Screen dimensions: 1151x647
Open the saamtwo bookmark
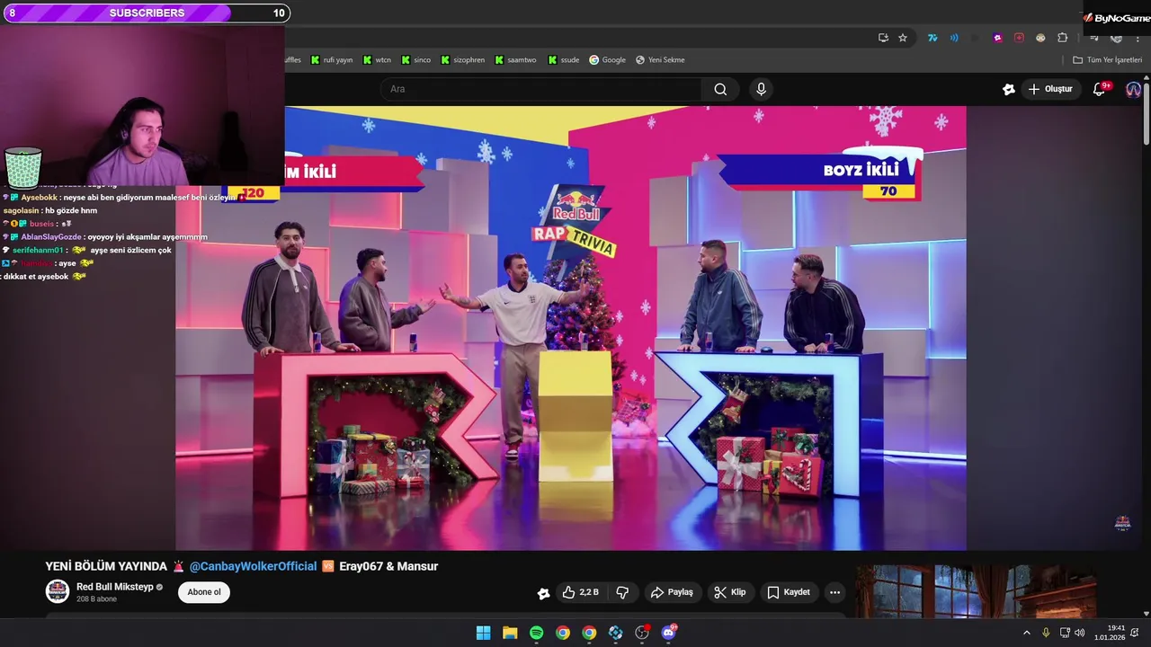coord(514,60)
